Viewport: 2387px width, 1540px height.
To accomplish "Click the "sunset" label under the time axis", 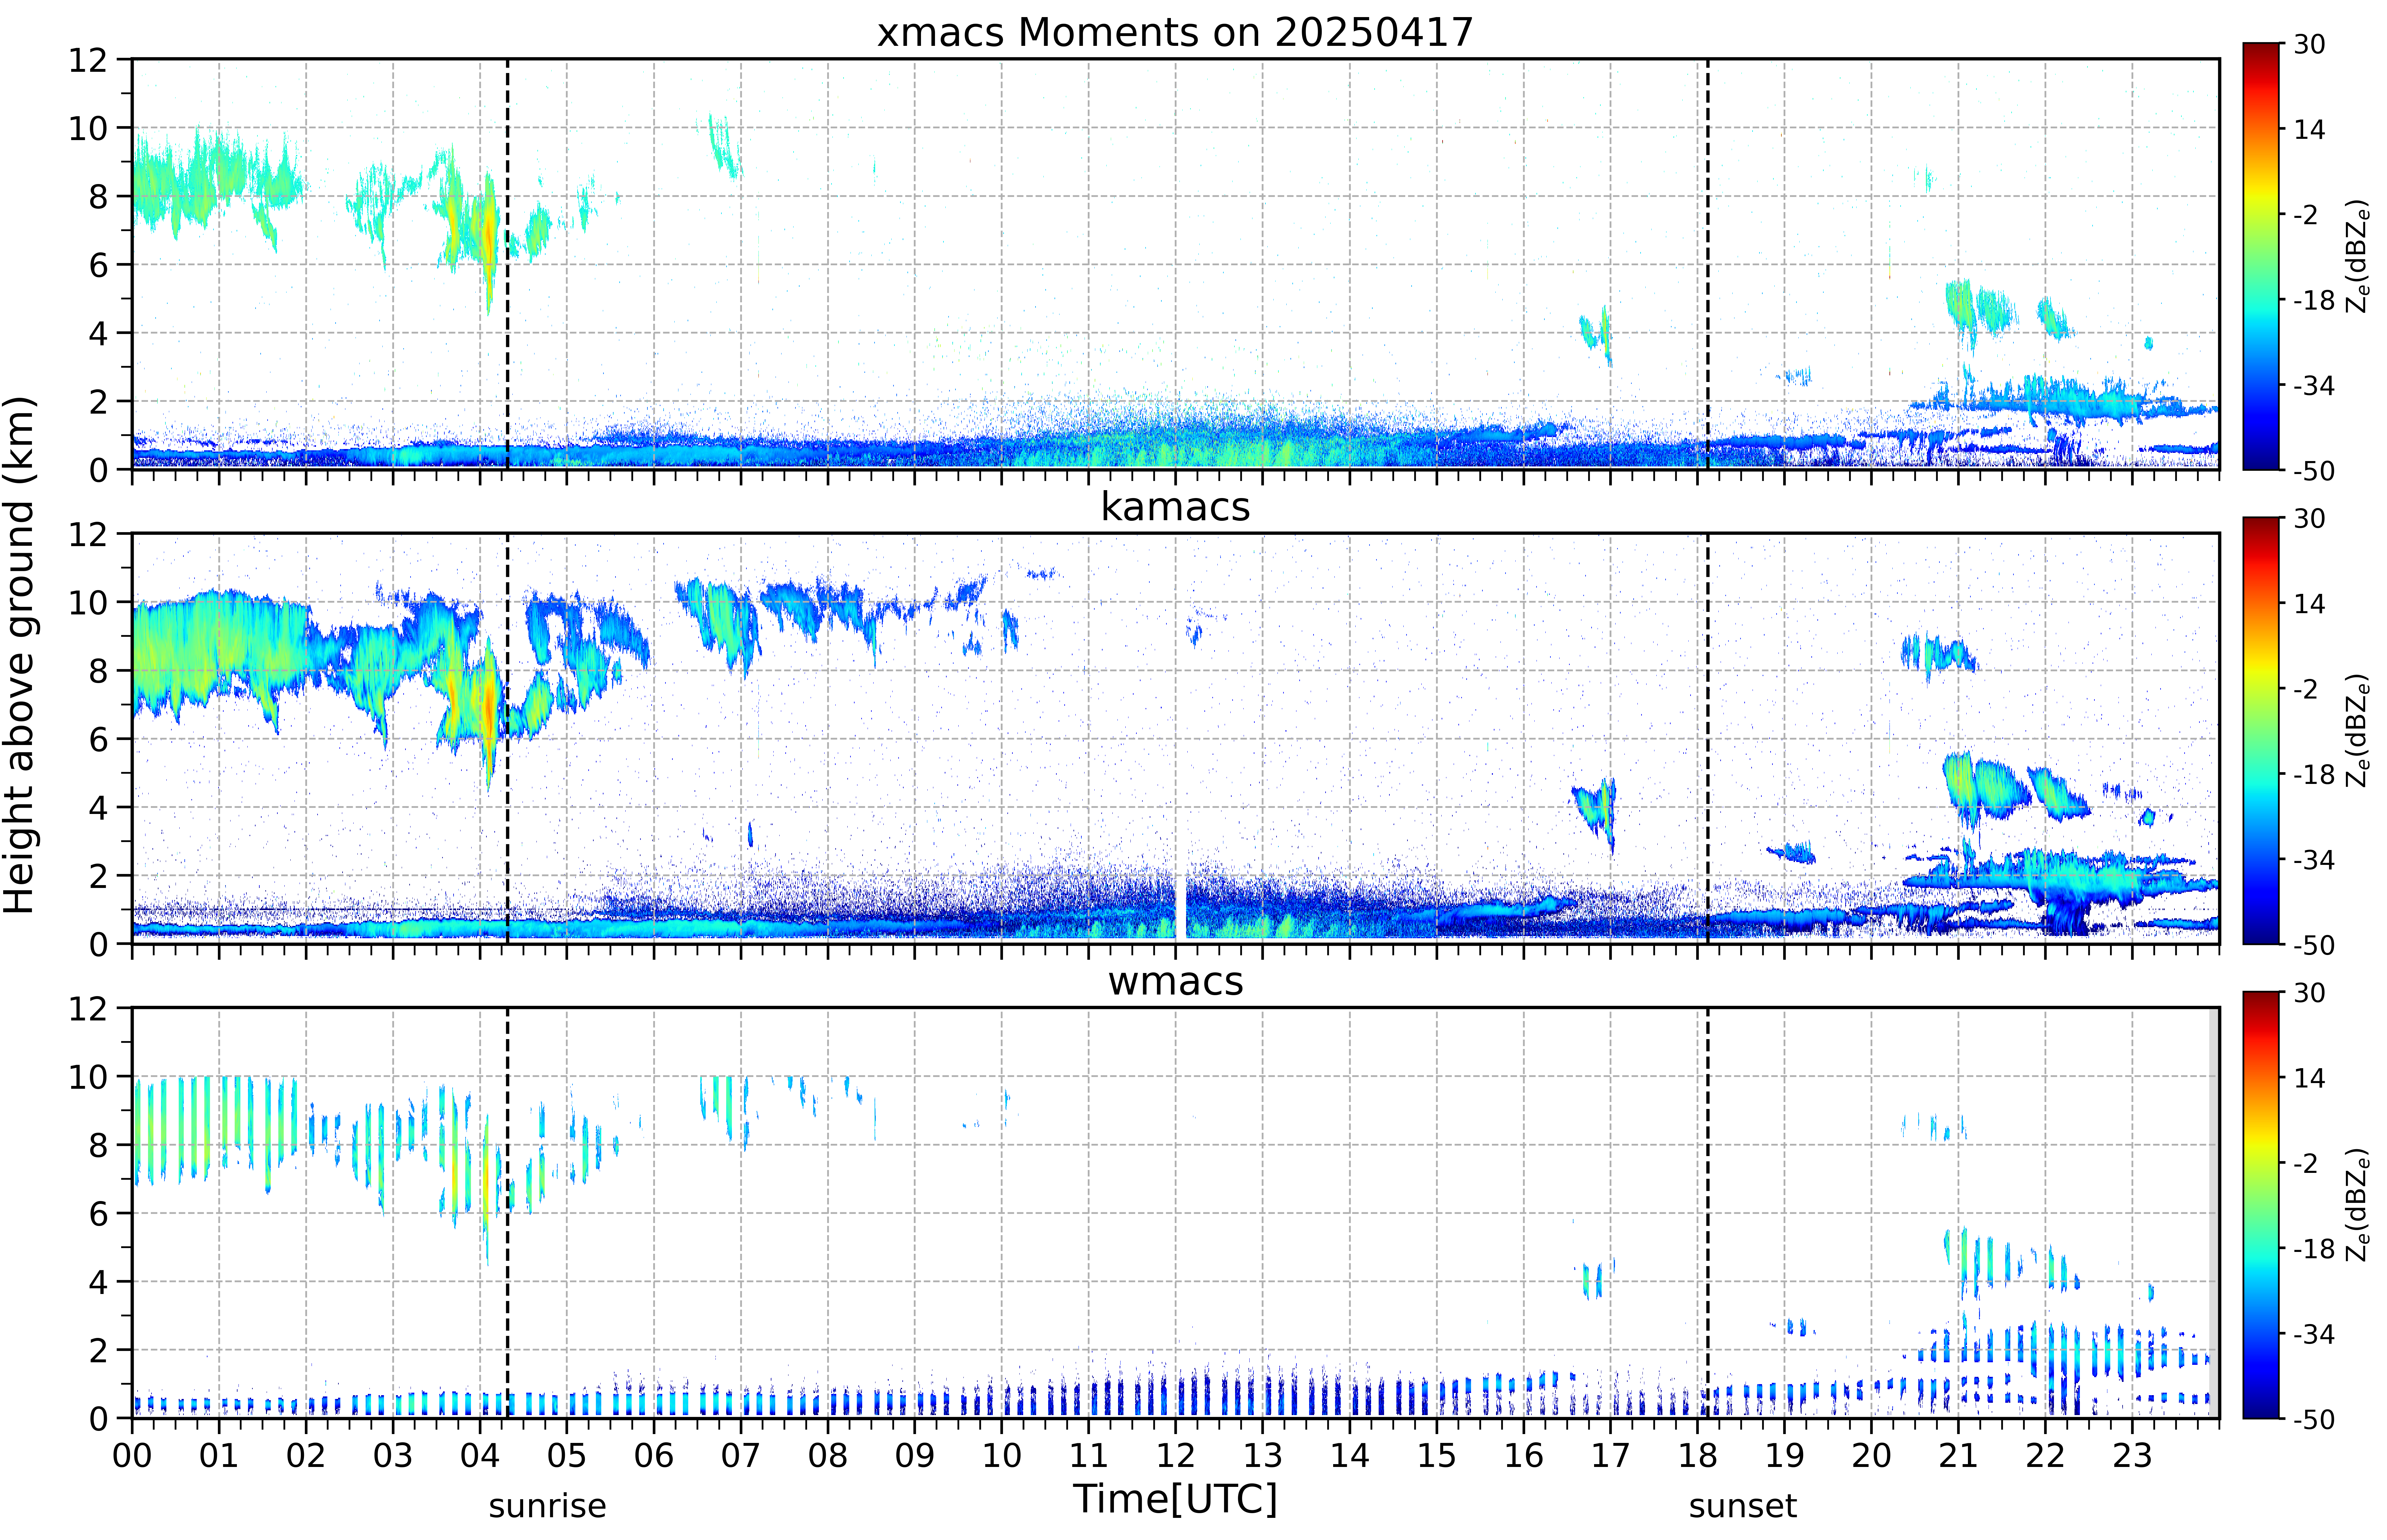I will click(x=1743, y=1506).
